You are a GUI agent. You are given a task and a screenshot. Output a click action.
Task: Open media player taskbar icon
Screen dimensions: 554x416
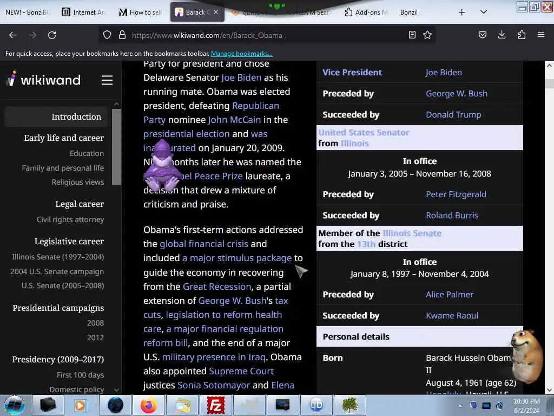click(x=81, y=405)
